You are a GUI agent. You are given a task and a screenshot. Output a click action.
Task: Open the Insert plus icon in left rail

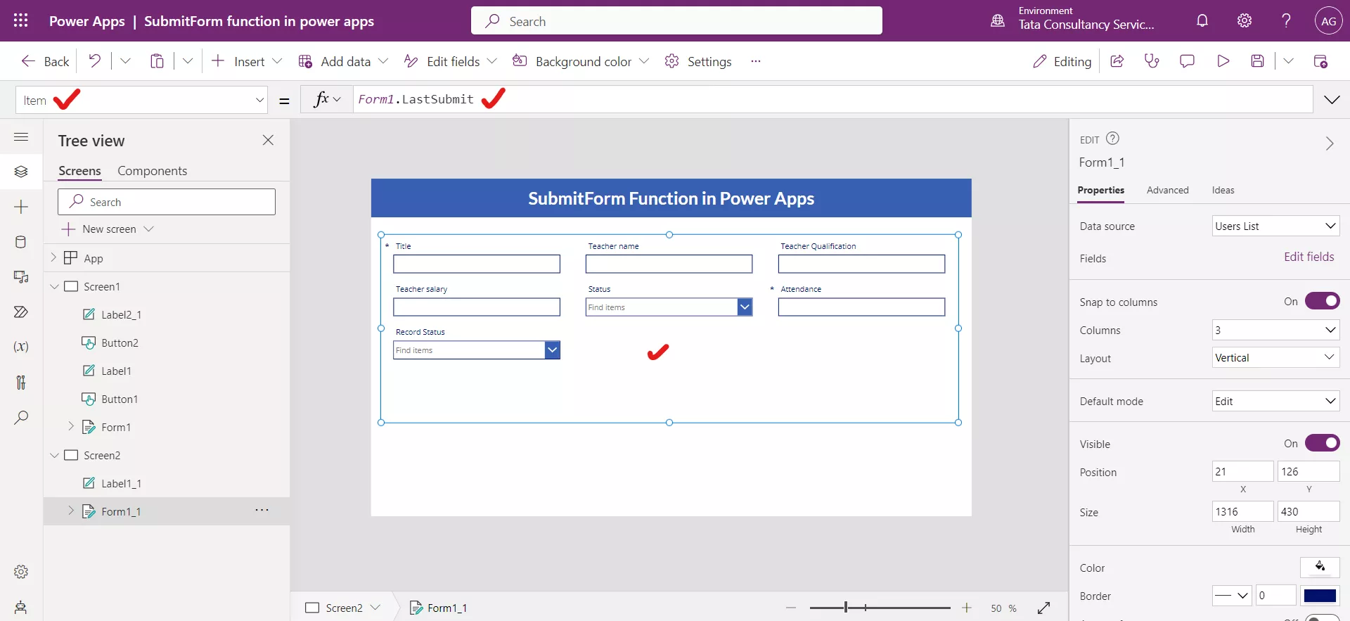[21, 207]
